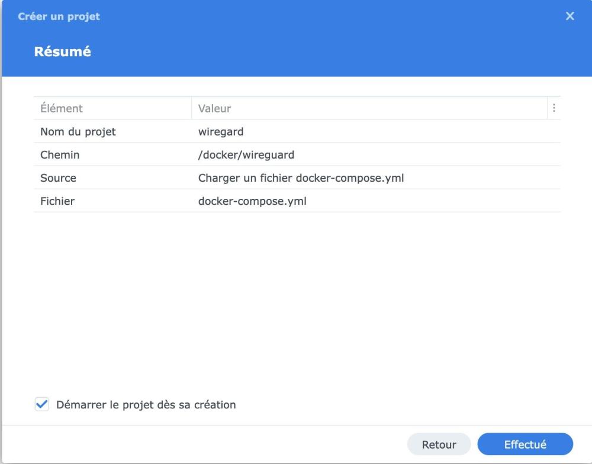This screenshot has height=464, width=592.
Task: Click the Créer un projet title text
Action: [59, 17]
